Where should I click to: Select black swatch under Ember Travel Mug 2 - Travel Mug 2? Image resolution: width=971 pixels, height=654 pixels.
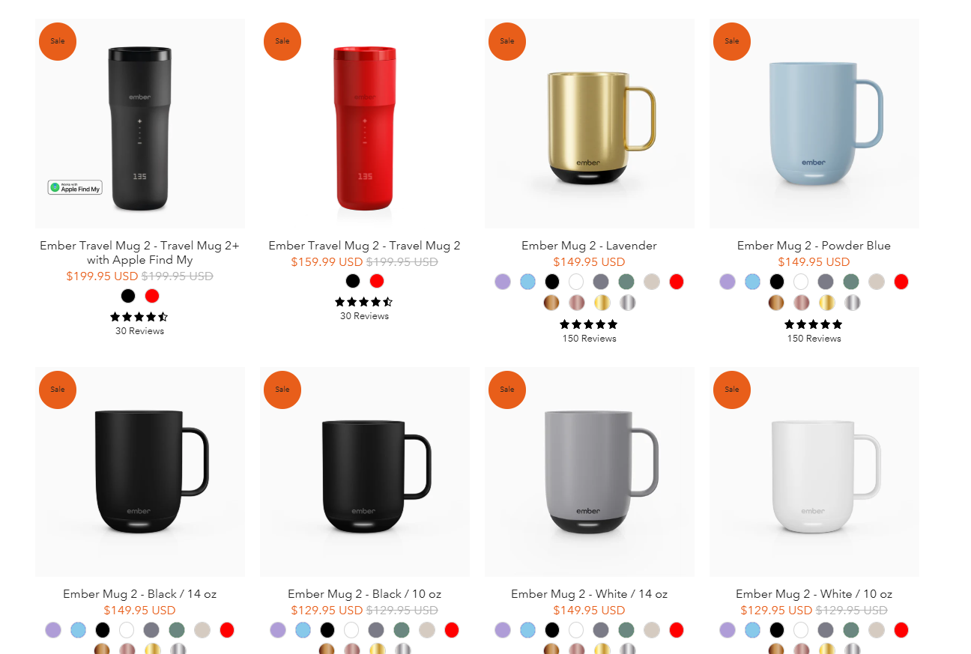(x=353, y=281)
